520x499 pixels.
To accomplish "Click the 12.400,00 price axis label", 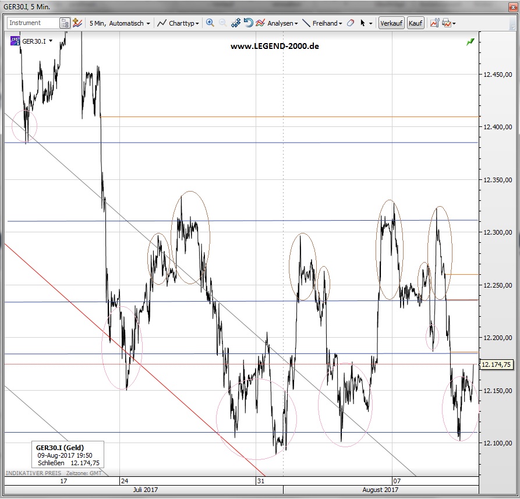I will coord(497,127).
